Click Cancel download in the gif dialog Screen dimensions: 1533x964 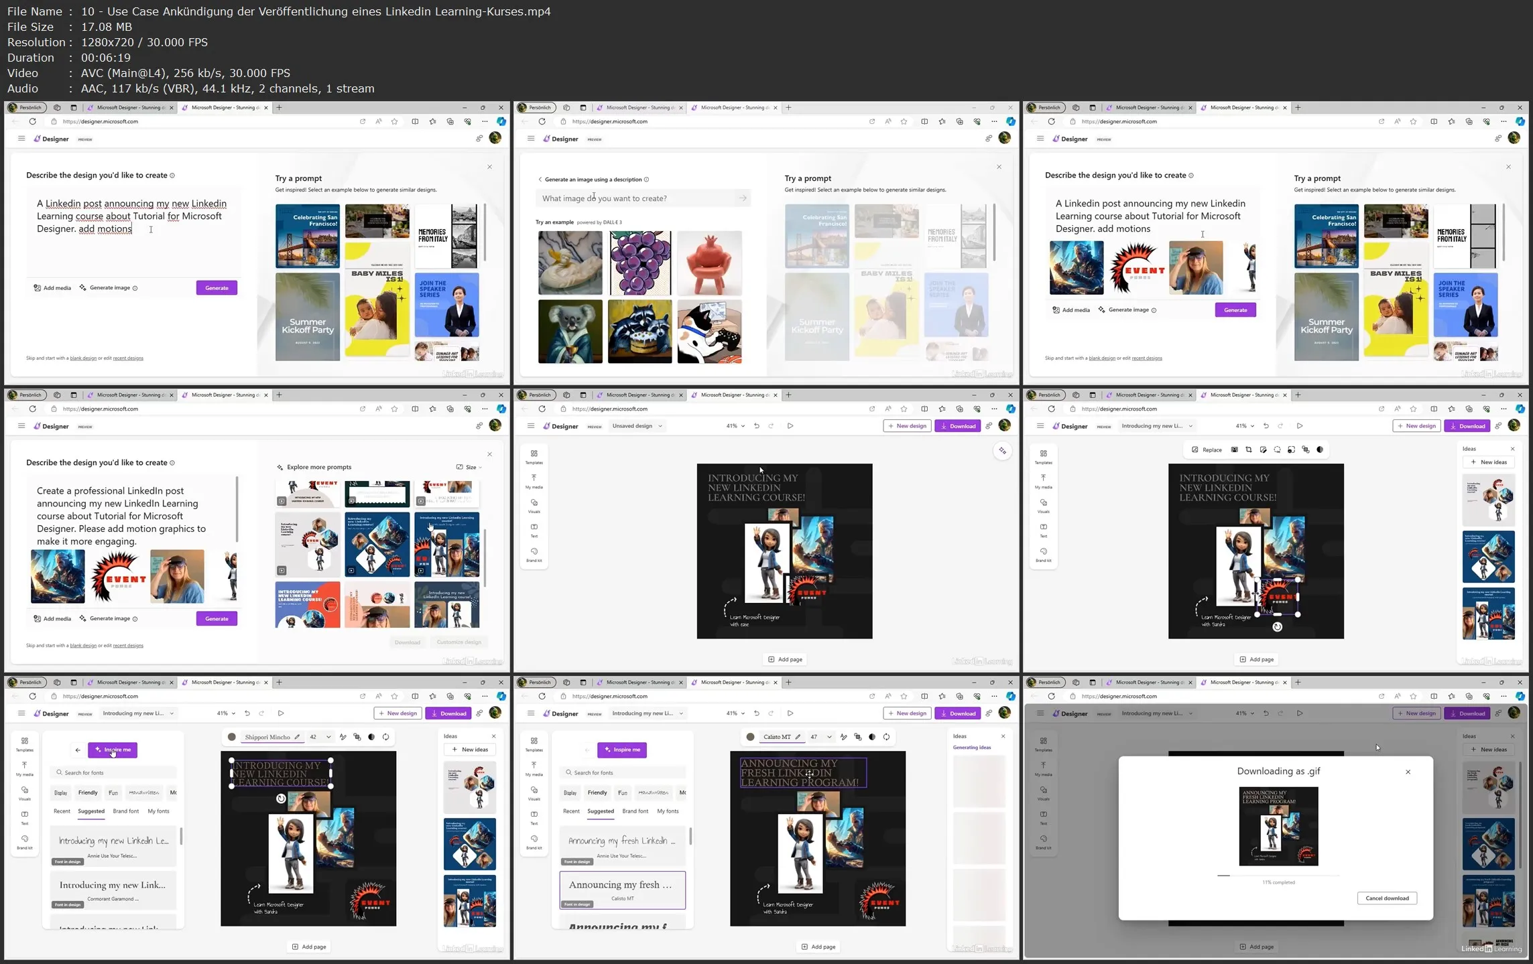click(1387, 898)
